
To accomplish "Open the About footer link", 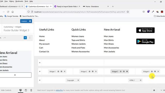I will [x=42, y=40].
